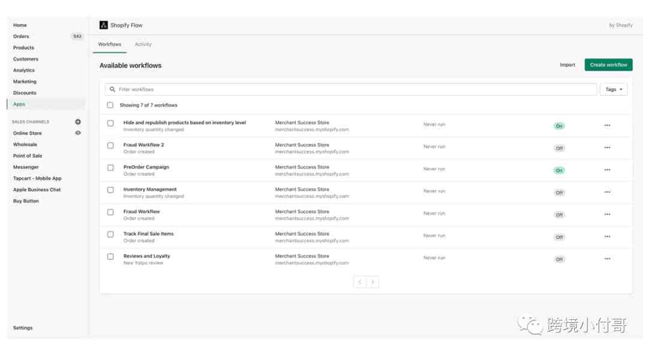
Task: Open the Inventory Management workflow
Action: pyautogui.click(x=149, y=189)
